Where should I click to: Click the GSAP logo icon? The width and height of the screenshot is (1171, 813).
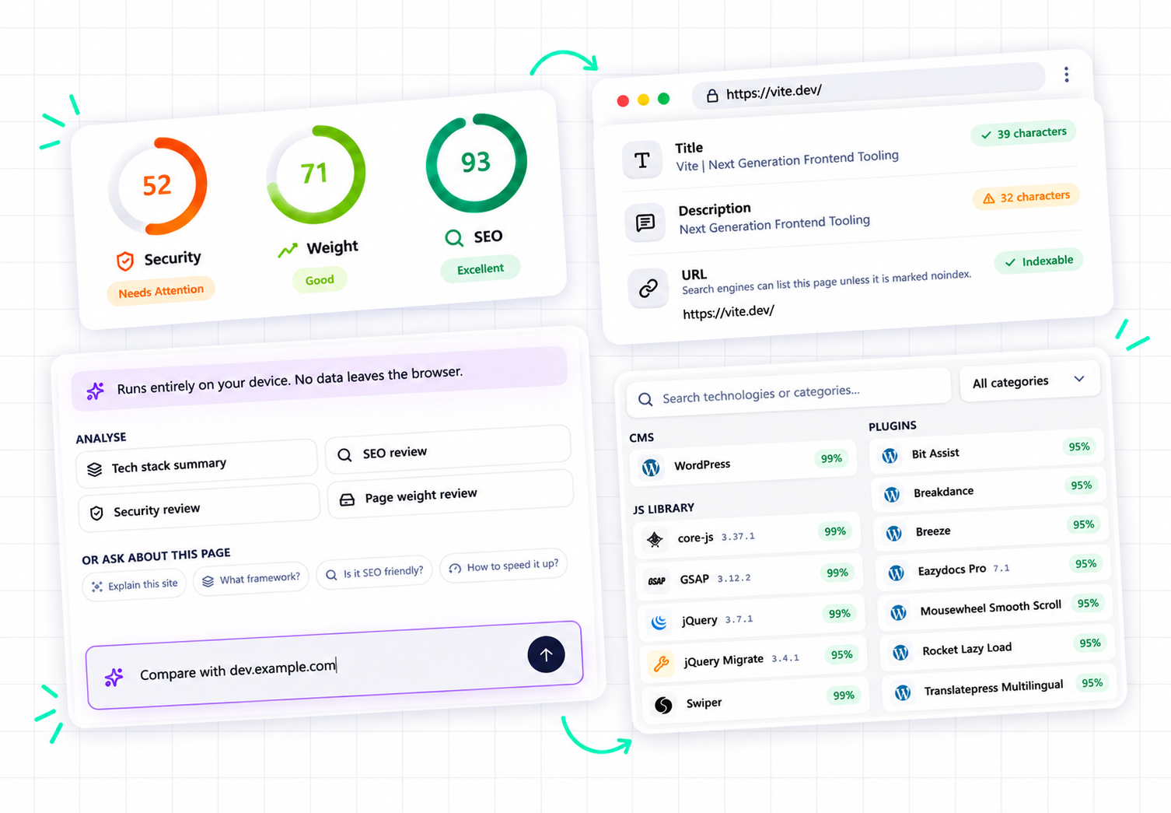[657, 580]
